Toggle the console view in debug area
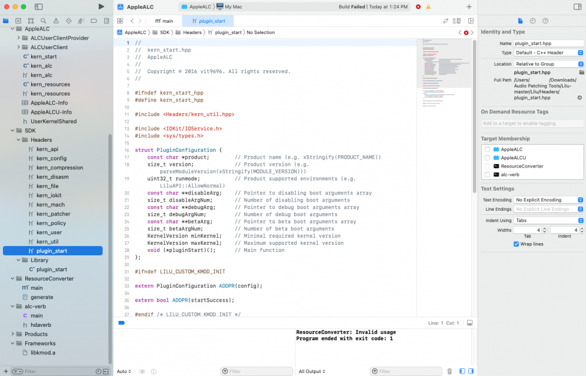 pyautogui.click(x=471, y=371)
